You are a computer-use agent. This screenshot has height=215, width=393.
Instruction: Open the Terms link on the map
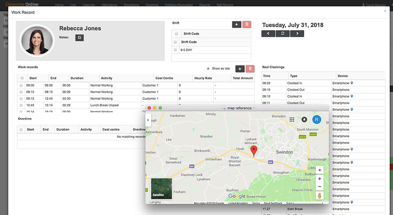[256, 203]
